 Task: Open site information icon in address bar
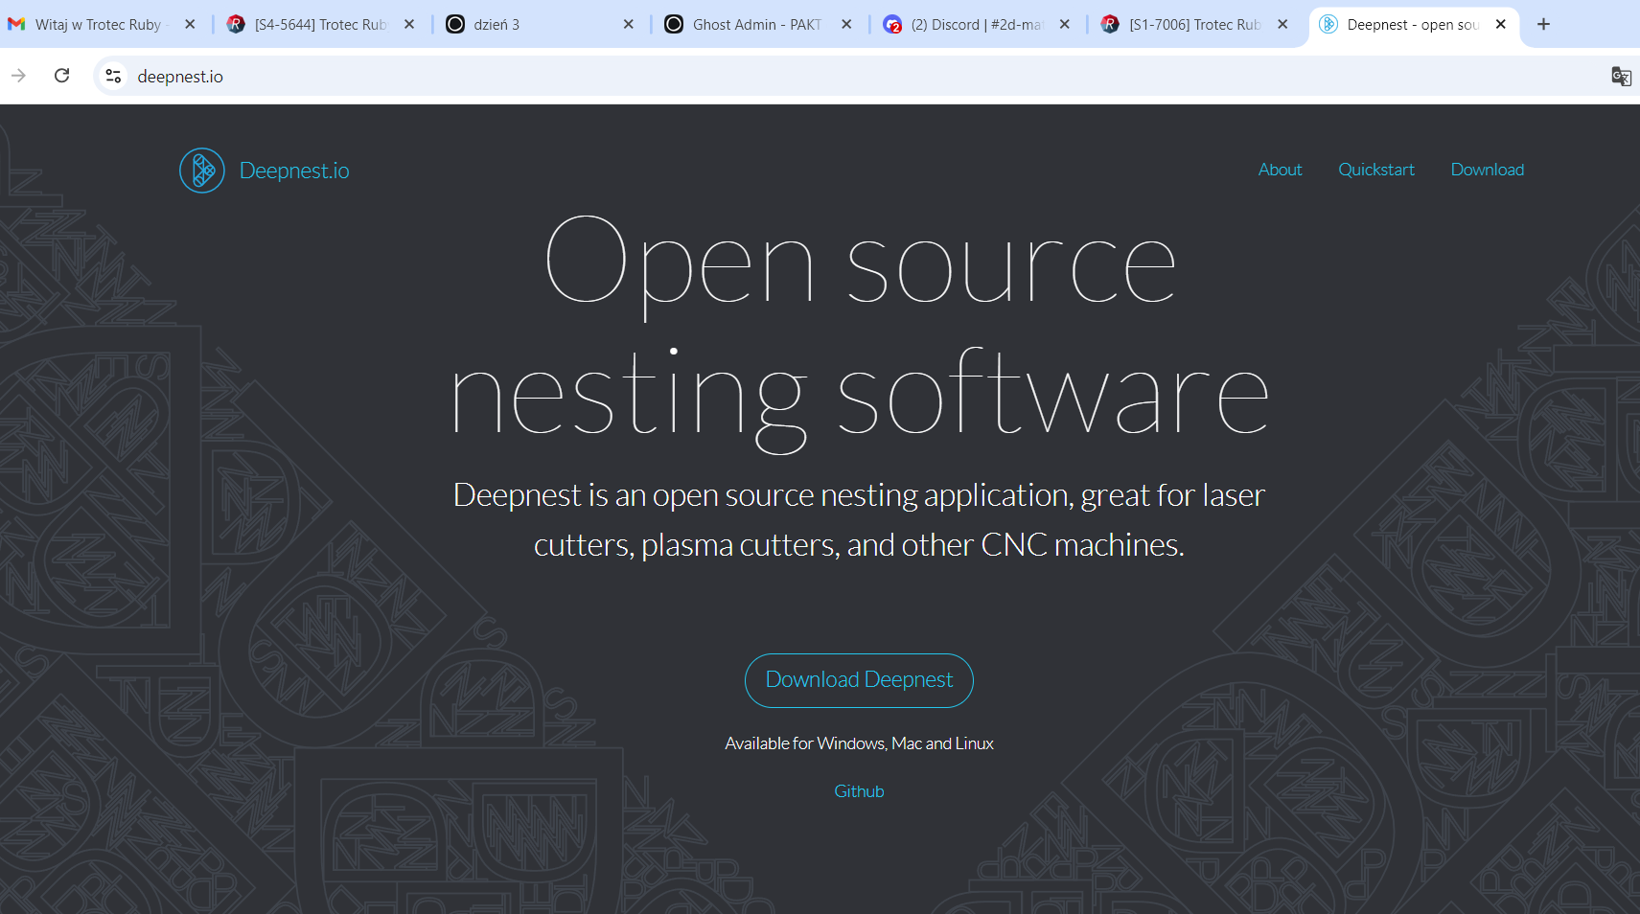[x=113, y=76]
